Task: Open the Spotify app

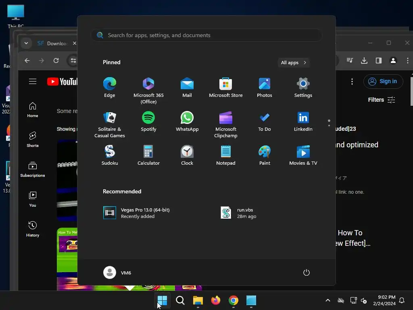Action: pyautogui.click(x=148, y=121)
